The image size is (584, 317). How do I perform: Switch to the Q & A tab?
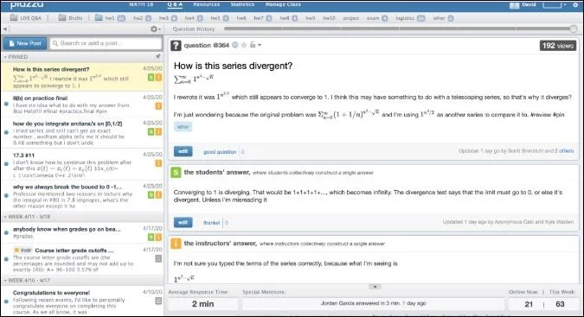175,4
